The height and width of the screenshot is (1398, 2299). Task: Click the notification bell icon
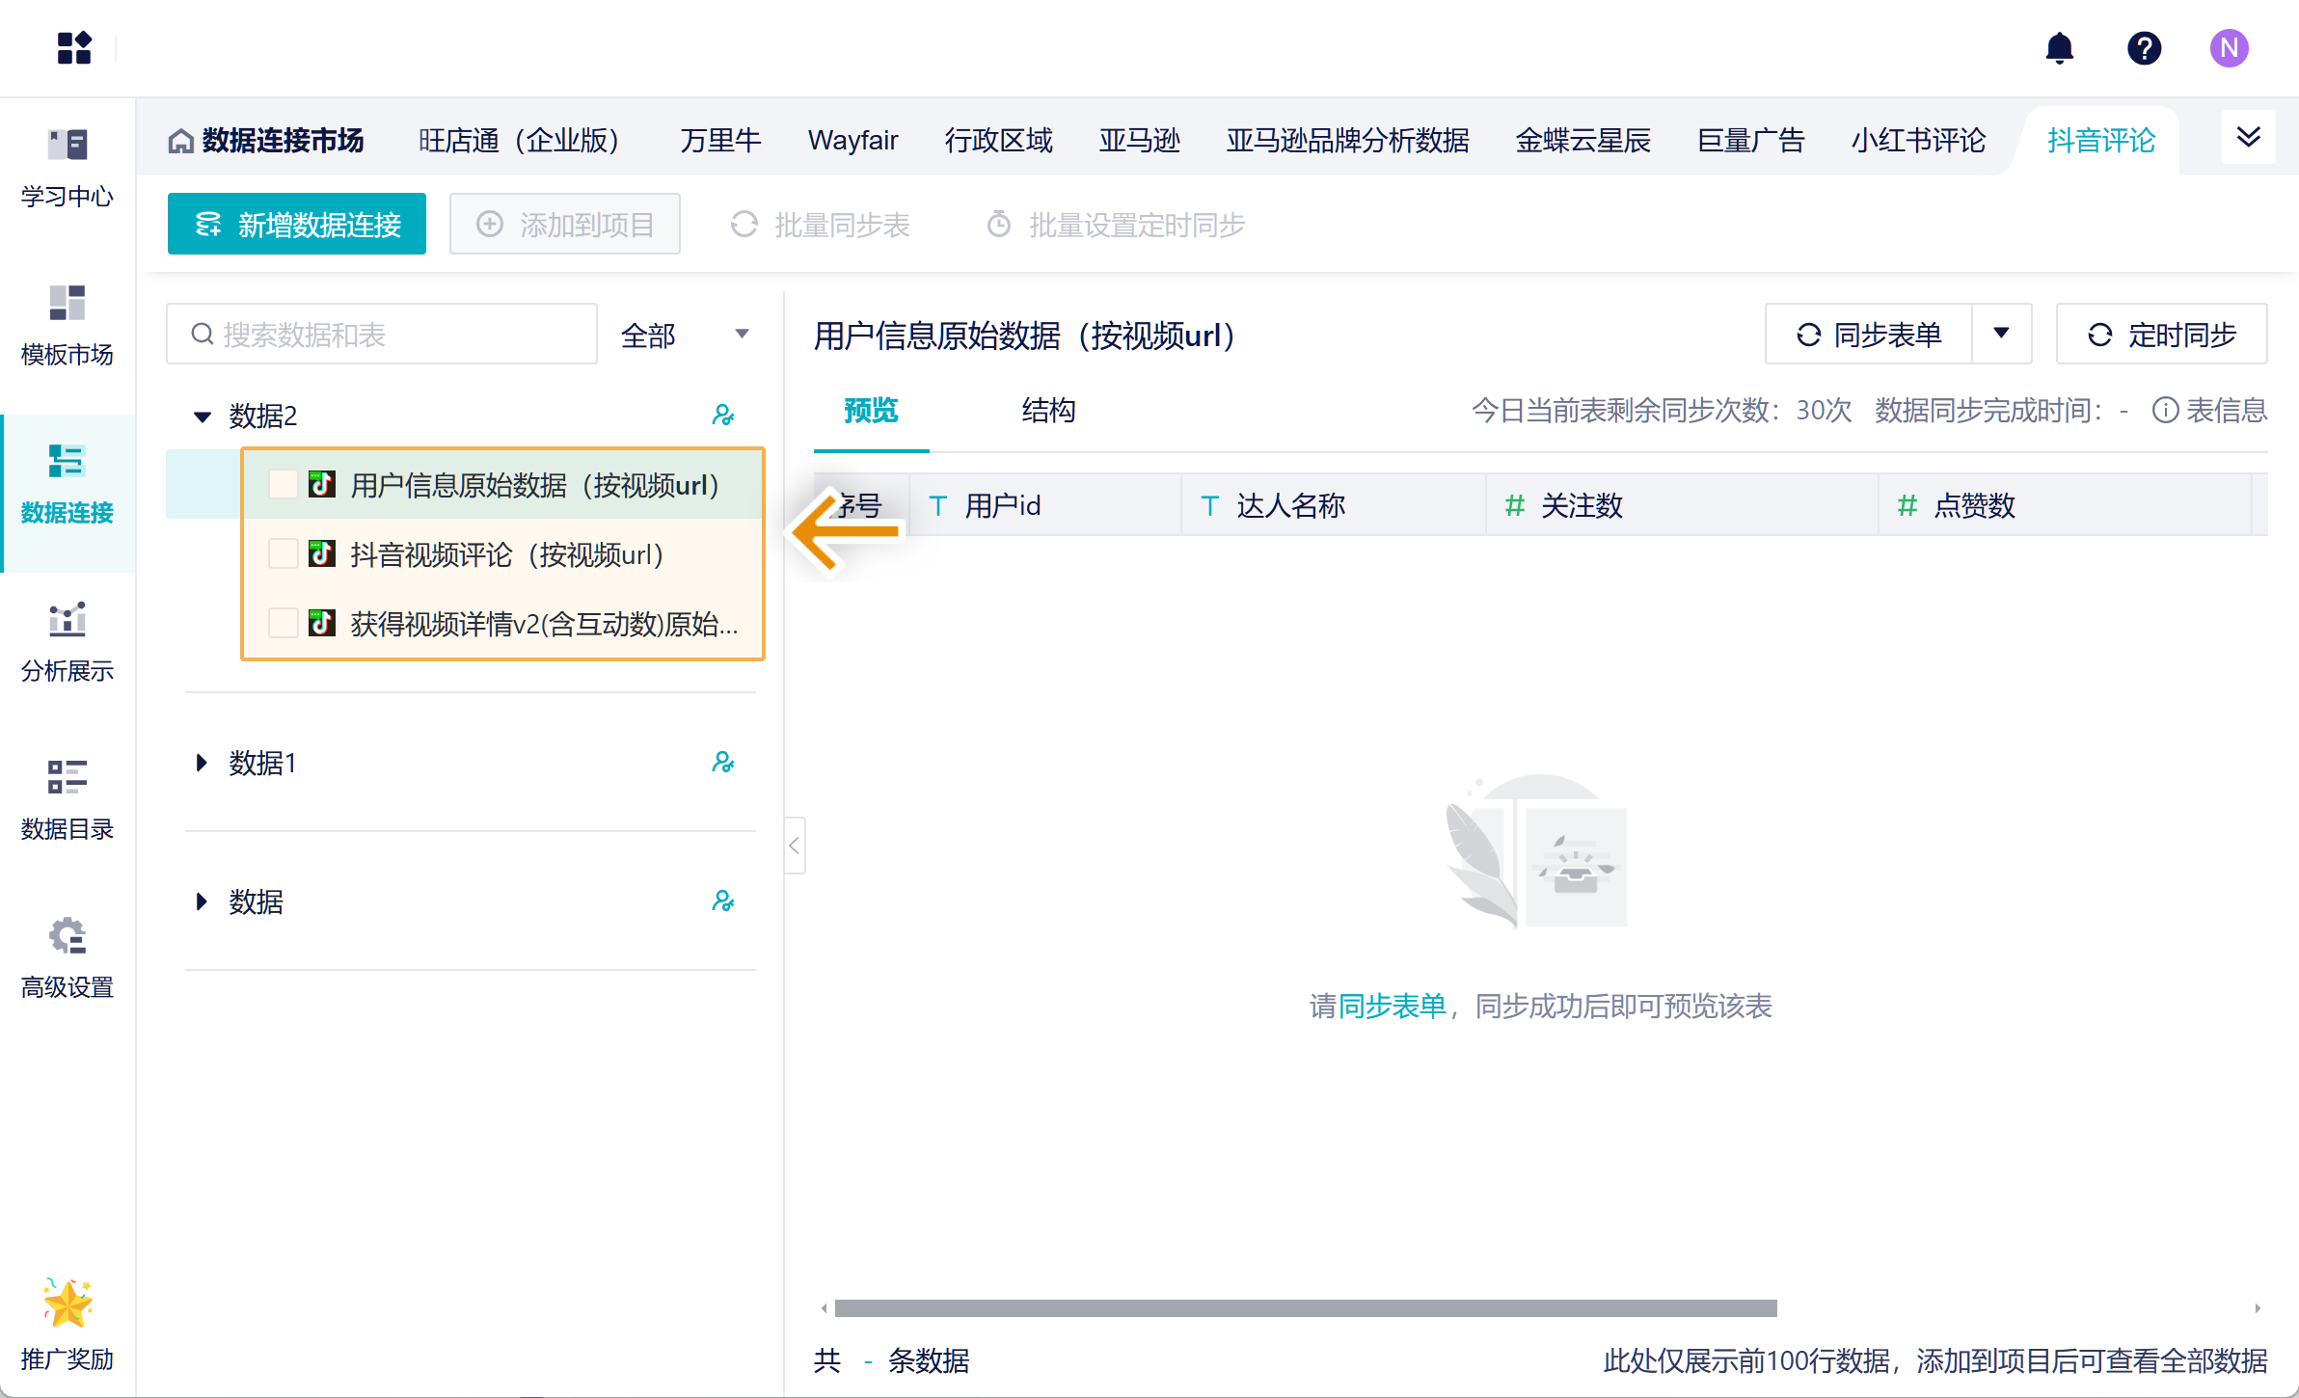(2059, 48)
